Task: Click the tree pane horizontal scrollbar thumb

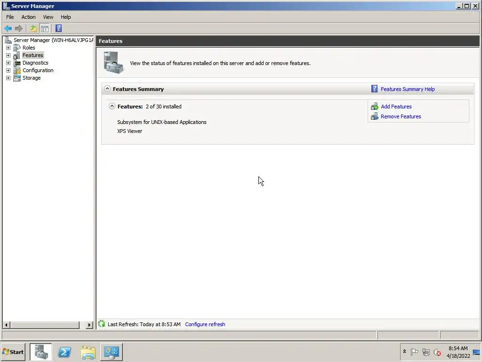Action: coord(45,325)
